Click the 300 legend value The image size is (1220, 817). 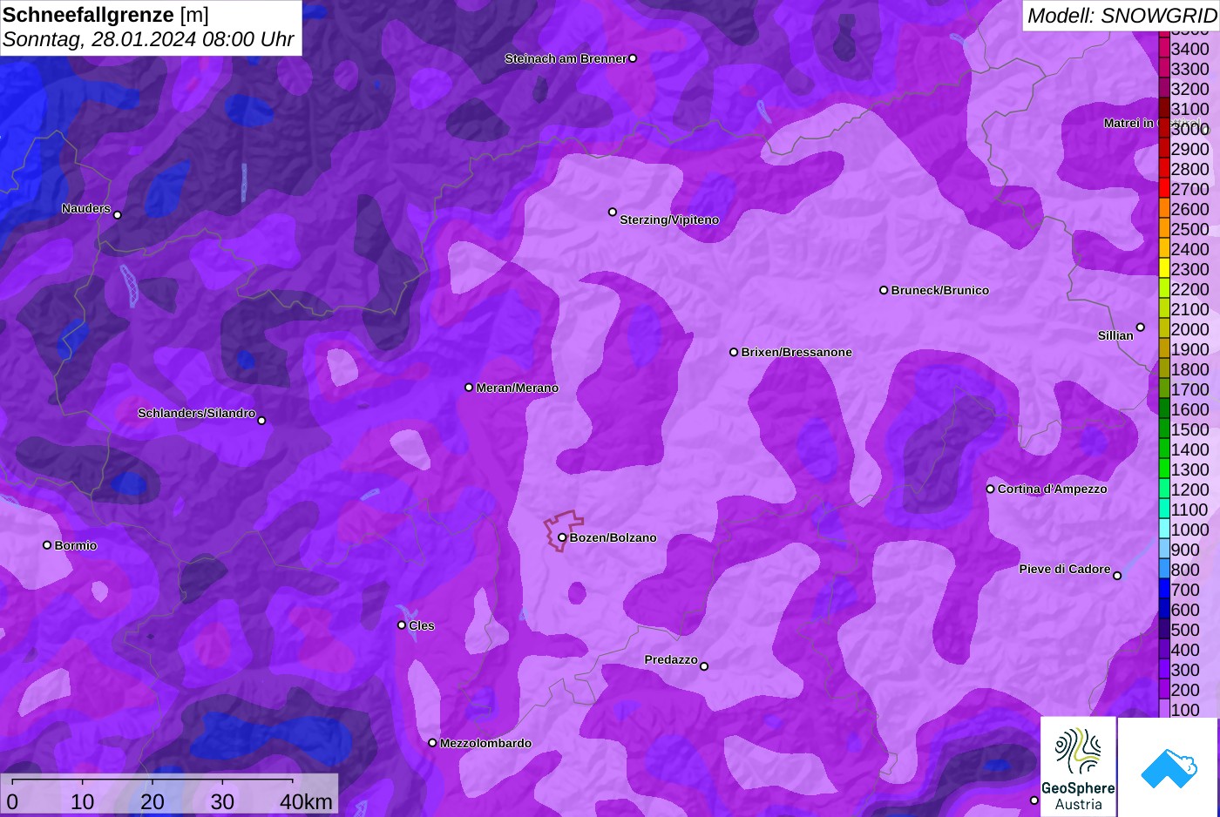click(x=1185, y=670)
